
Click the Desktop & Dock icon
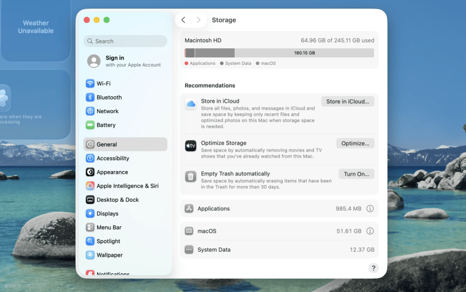pos(90,200)
